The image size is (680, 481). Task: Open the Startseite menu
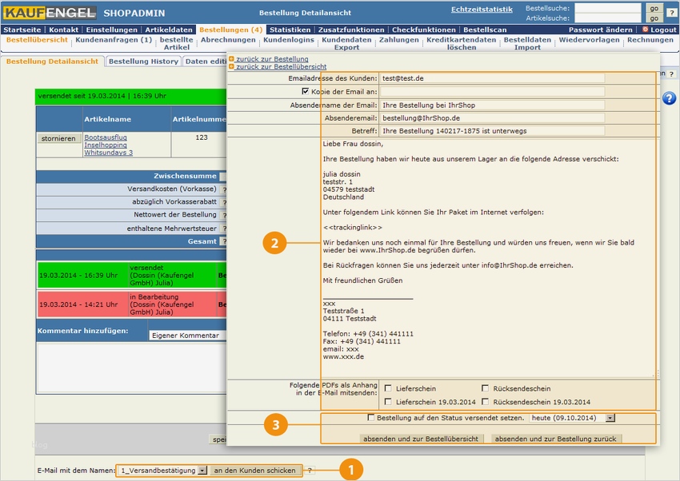pos(22,30)
